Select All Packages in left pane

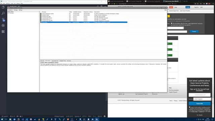[x=11, y=13]
